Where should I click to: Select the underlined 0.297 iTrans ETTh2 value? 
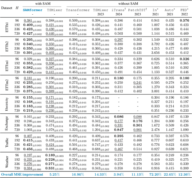coord(119,40)
